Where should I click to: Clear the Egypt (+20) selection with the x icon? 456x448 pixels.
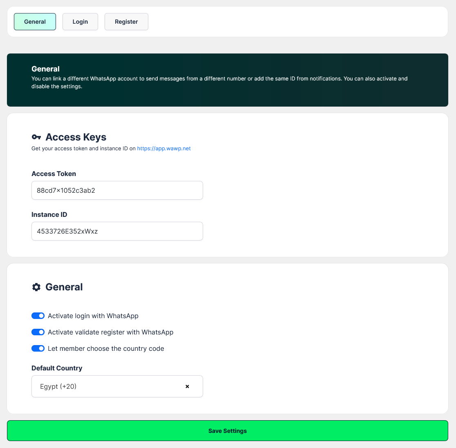point(187,386)
